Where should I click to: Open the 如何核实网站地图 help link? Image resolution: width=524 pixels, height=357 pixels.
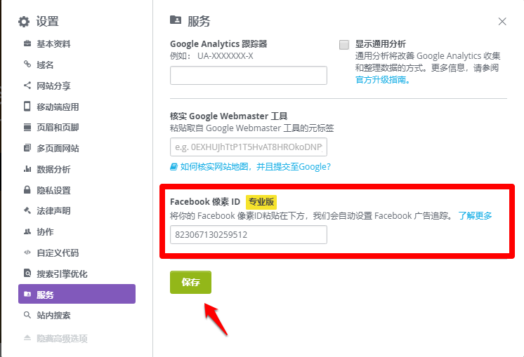point(255,166)
